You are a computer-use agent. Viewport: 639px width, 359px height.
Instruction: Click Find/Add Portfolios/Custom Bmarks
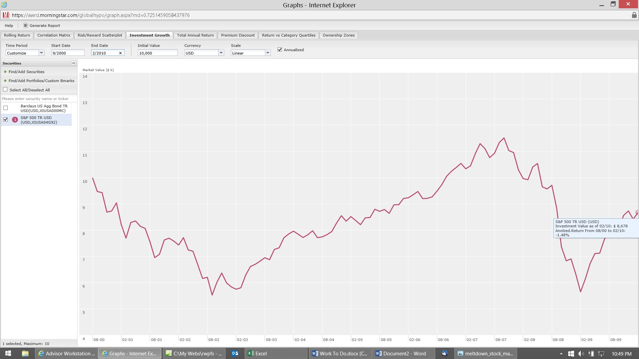click(x=41, y=81)
